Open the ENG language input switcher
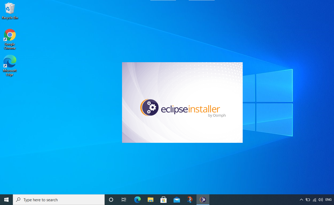 pyautogui.click(x=328, y=199)
